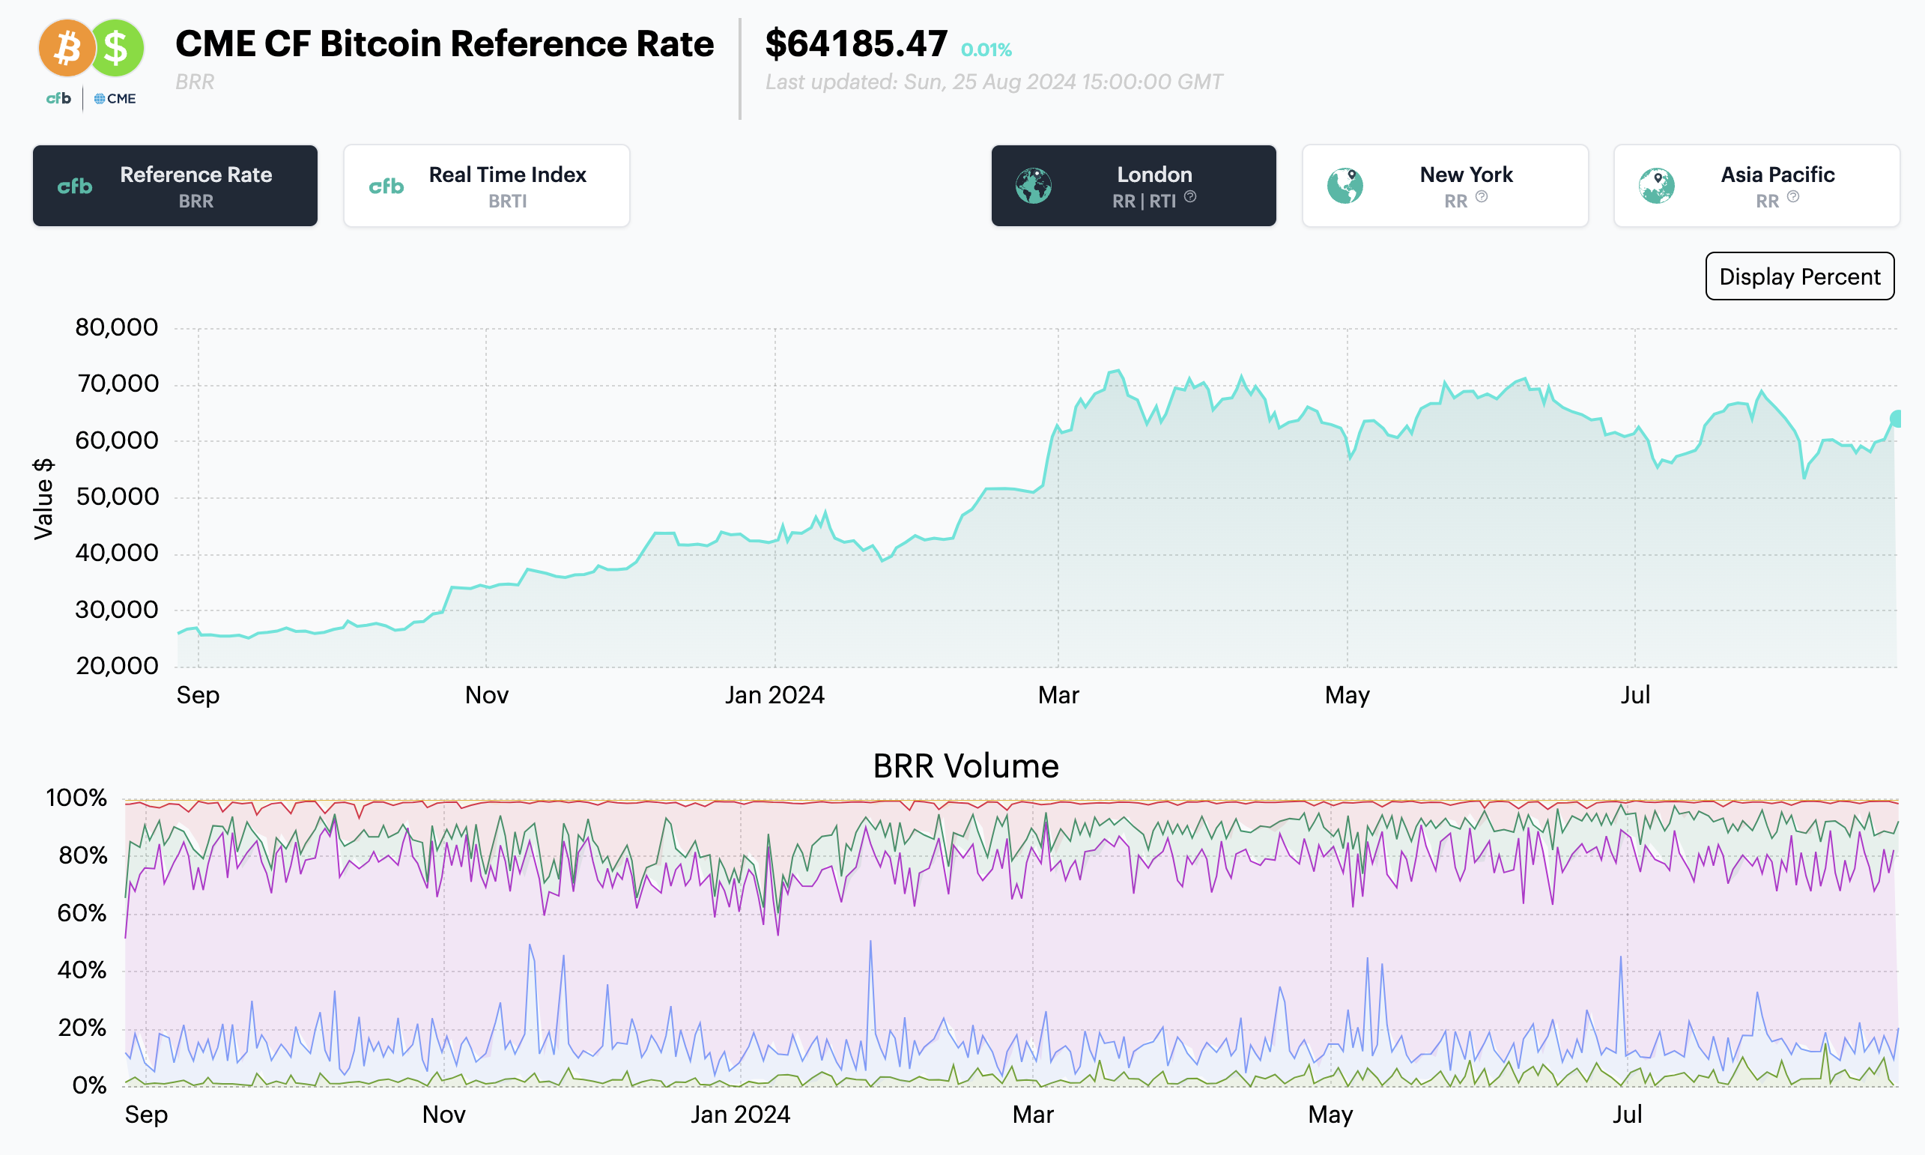Click the CME globe logo
The height and width of the screenshot is (1155, 1925).
coord(115,99)
